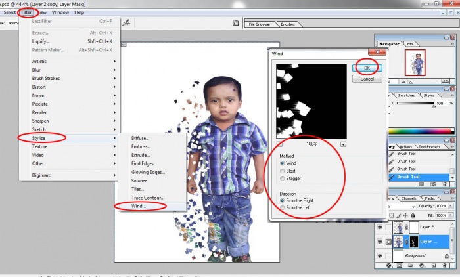Select the highlighted Brush Tool history state
The height and width of the screenshot is (277, 460).
tap(419, 177)
